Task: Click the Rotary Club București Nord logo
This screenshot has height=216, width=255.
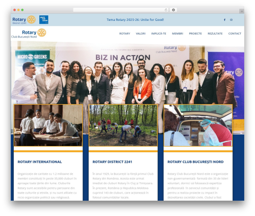Action: pos(29,33)
